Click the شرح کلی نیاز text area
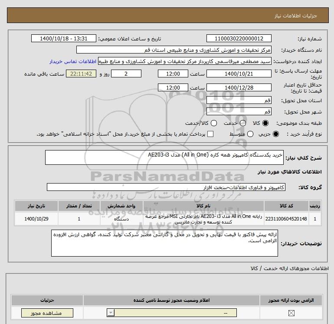334x324 pixels. pos(164,157)
